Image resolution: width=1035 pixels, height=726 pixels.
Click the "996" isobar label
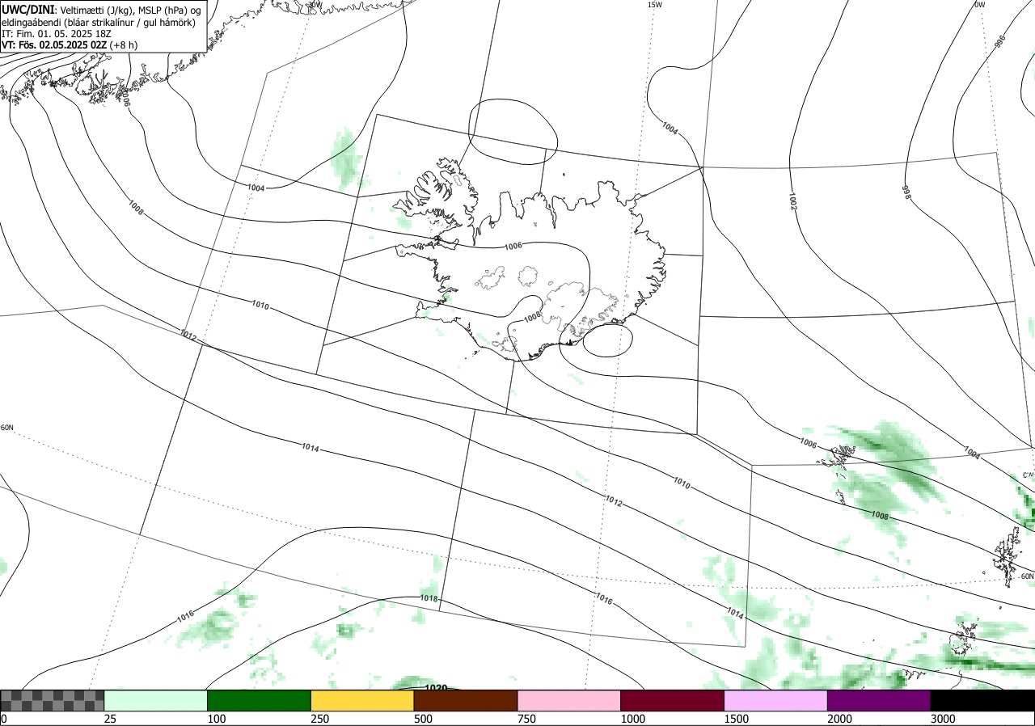(999, 42)
